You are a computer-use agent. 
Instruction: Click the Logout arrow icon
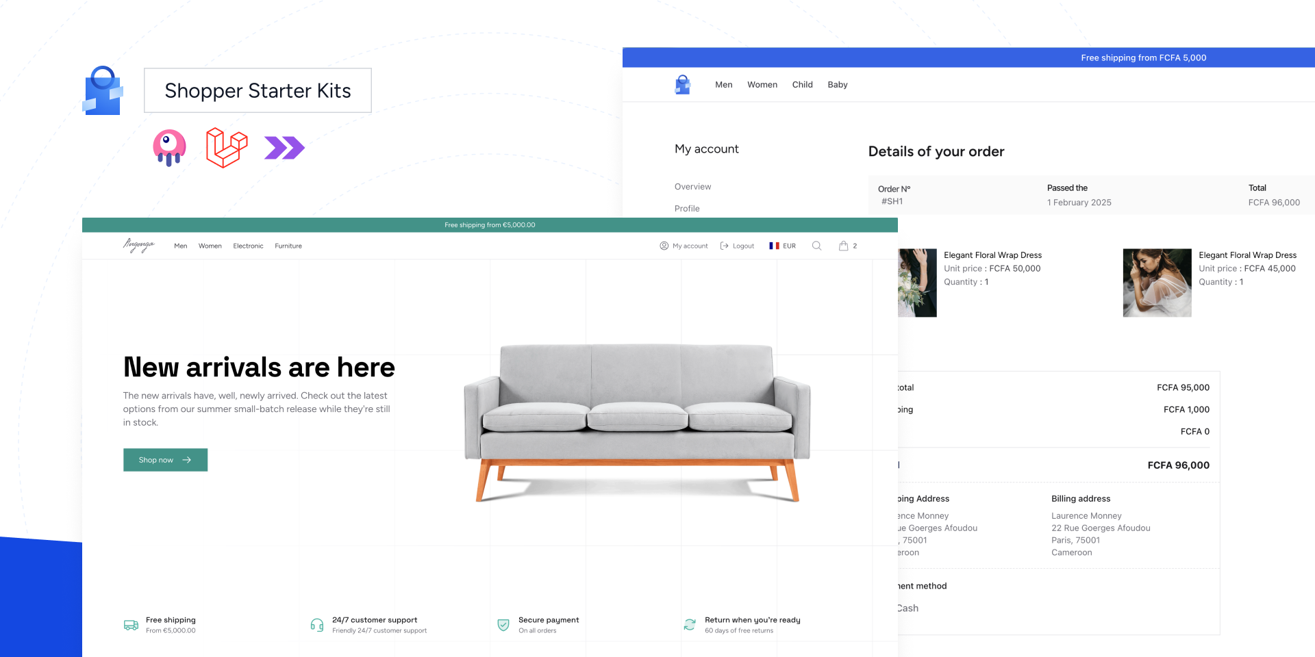pos(724,246)
